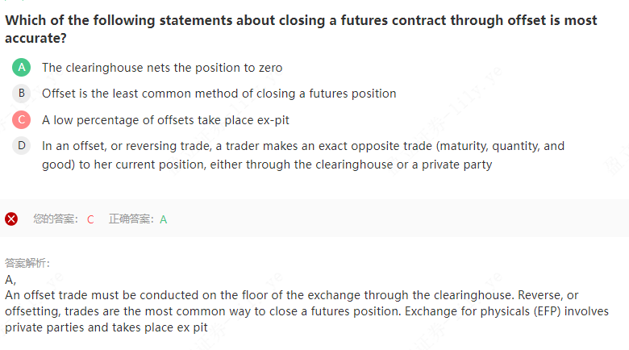The image size is (629, 350).
Task: Click the question title about futures offset
Action: 301,28
